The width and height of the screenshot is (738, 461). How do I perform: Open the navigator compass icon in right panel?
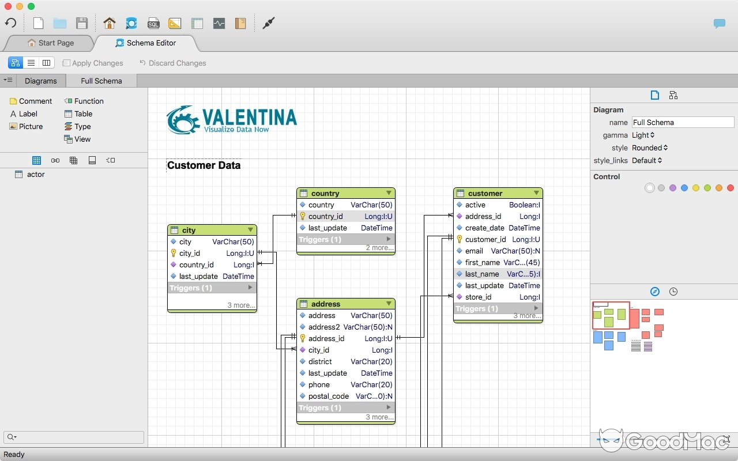pyautogui.click(x=655, y=292)
